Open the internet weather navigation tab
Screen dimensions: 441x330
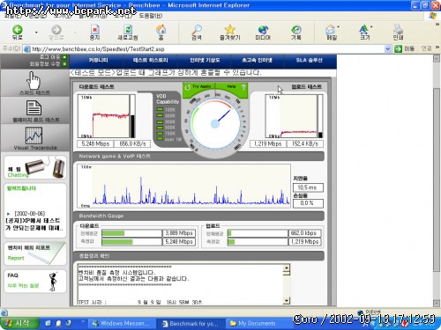[205, 60]
